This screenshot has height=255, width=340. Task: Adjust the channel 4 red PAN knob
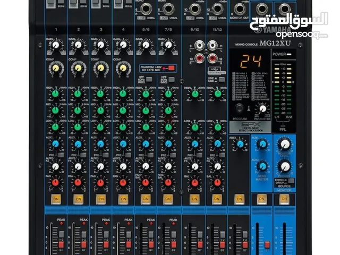pyautogui.click(x=123, y=183)
